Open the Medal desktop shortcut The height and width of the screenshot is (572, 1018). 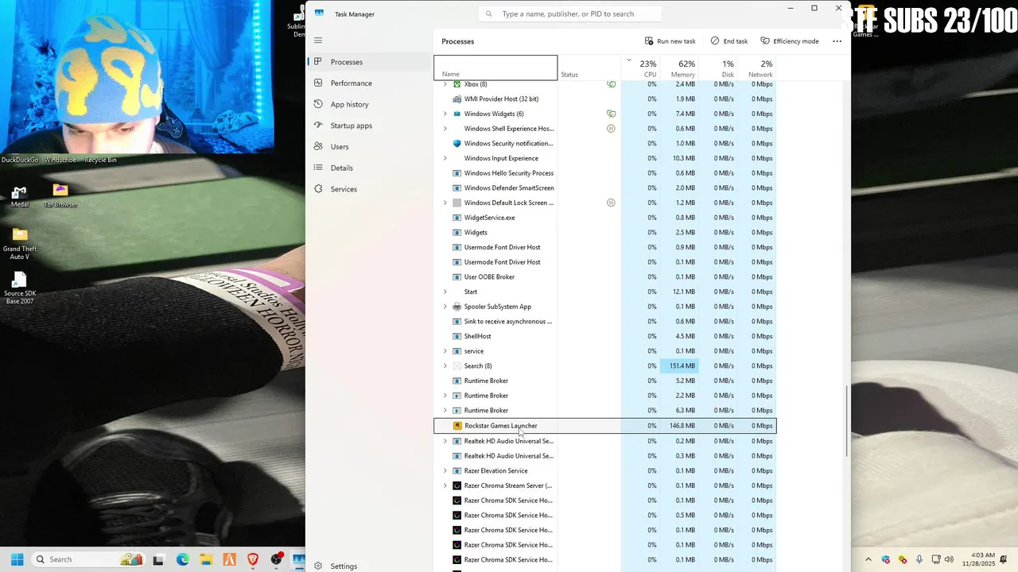(20, 196)
